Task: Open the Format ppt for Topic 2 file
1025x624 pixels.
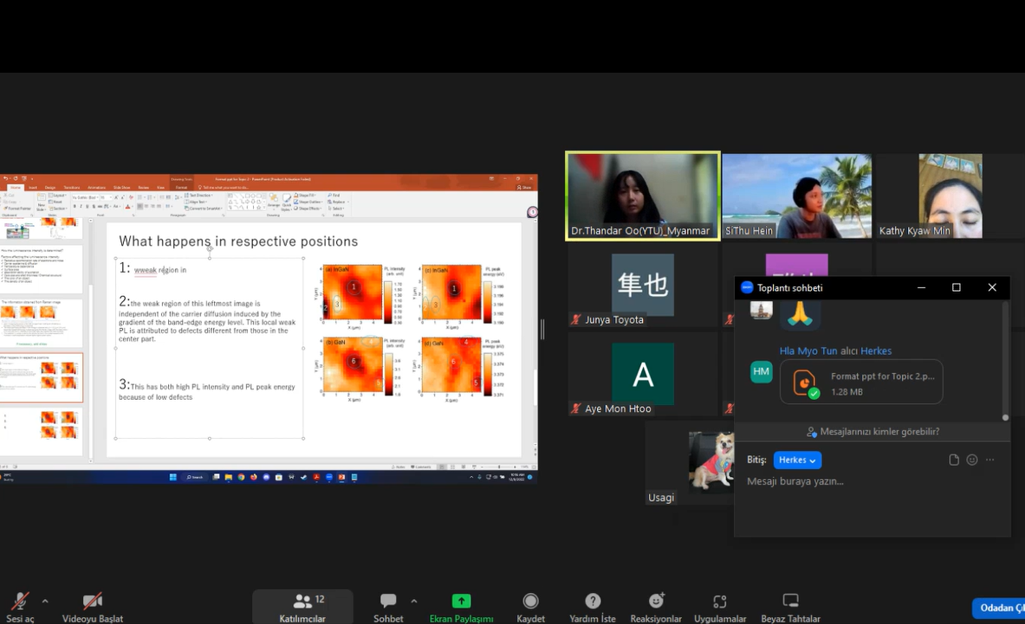Action: [861, 383]
